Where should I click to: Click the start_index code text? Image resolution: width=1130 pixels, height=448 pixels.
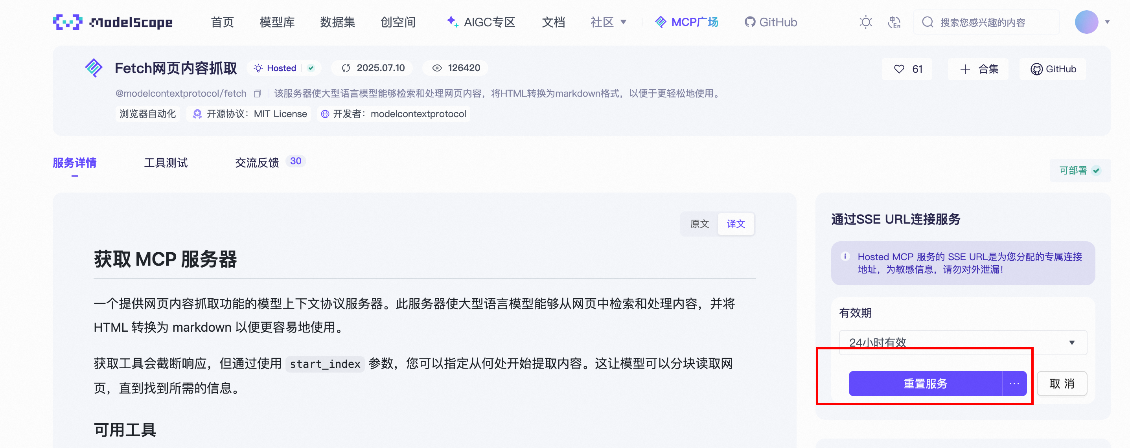(x=325, y=364)
